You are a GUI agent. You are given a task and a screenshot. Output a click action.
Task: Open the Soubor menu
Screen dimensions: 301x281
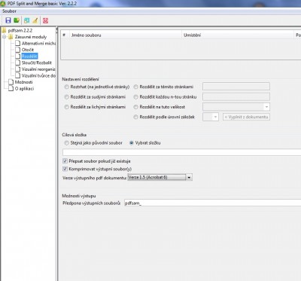pos(9,11)
